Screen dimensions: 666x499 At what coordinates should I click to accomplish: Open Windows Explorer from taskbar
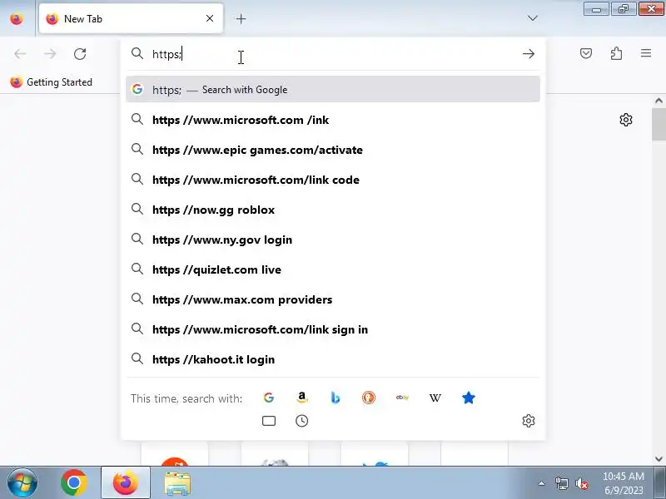(177, 483)
